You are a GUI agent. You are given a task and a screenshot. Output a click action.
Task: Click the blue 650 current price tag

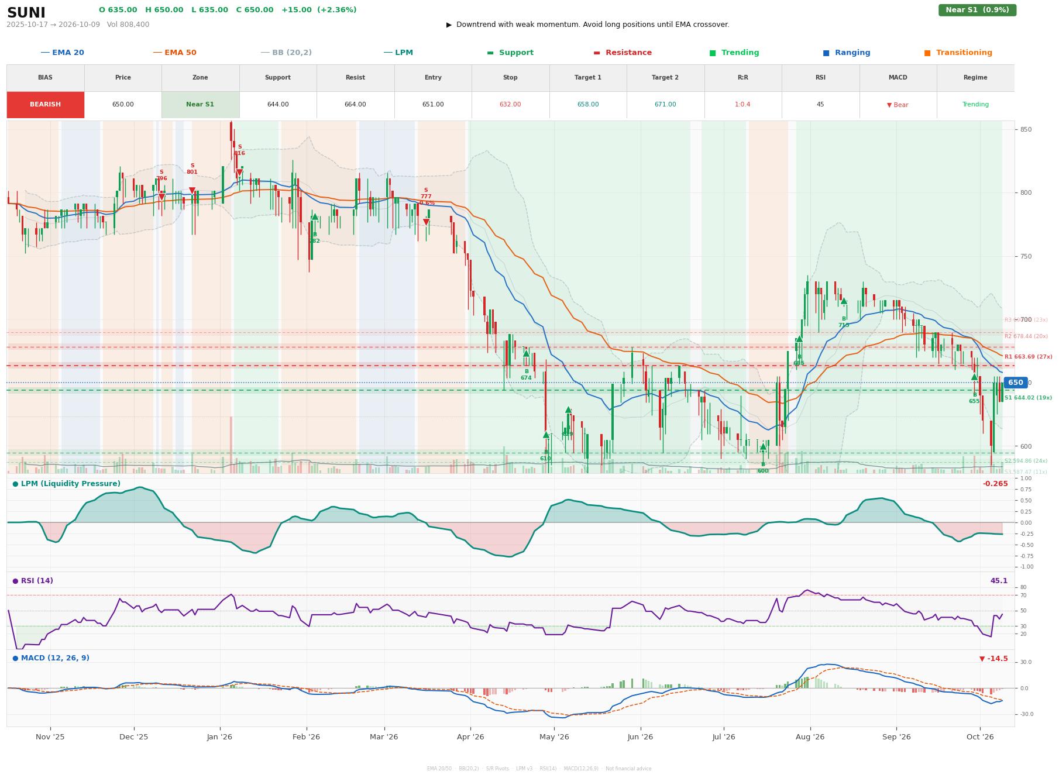coord(1016,383)
